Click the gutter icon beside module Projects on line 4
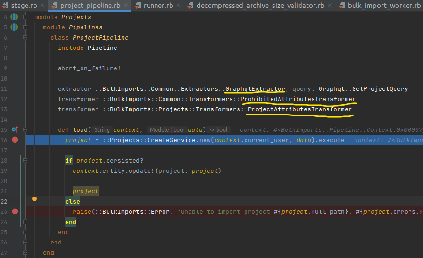Viewport: 423px width, 258px height. tap(14, 17)
